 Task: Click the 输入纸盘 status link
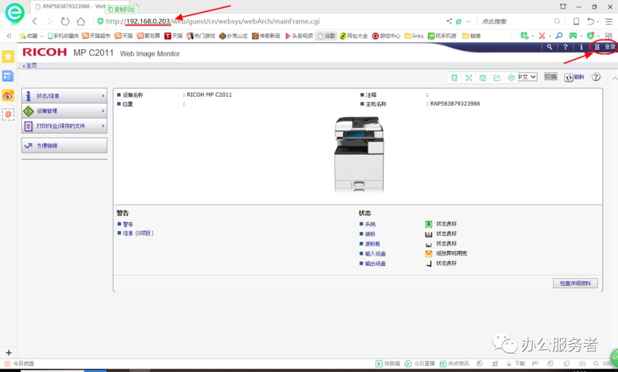point(375,254)
